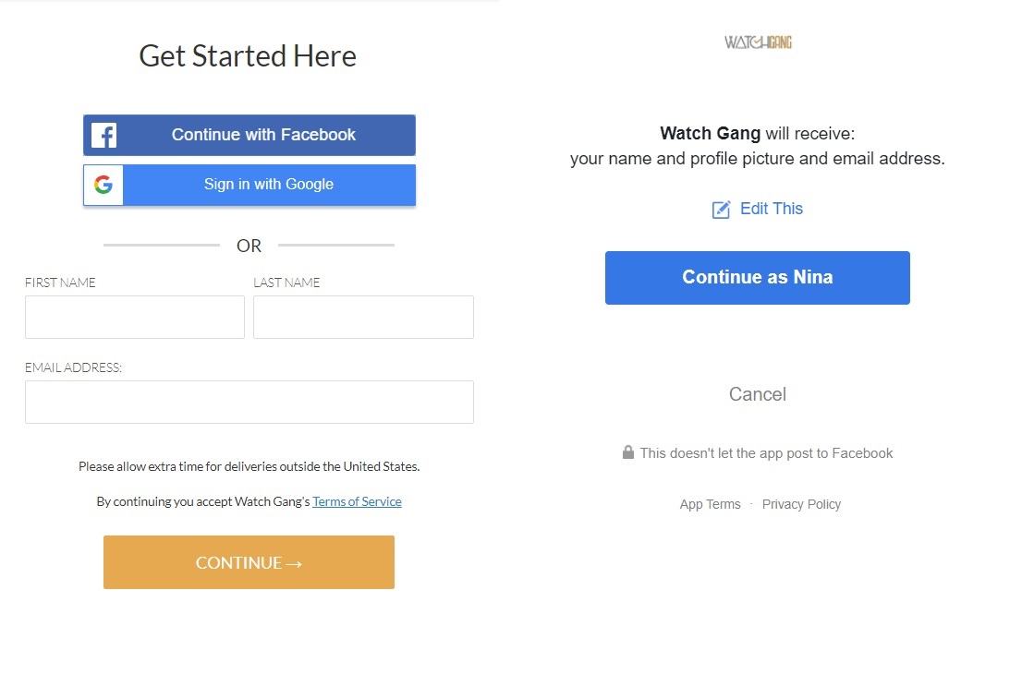Click the Edit This pencil icon

(721, 210)
